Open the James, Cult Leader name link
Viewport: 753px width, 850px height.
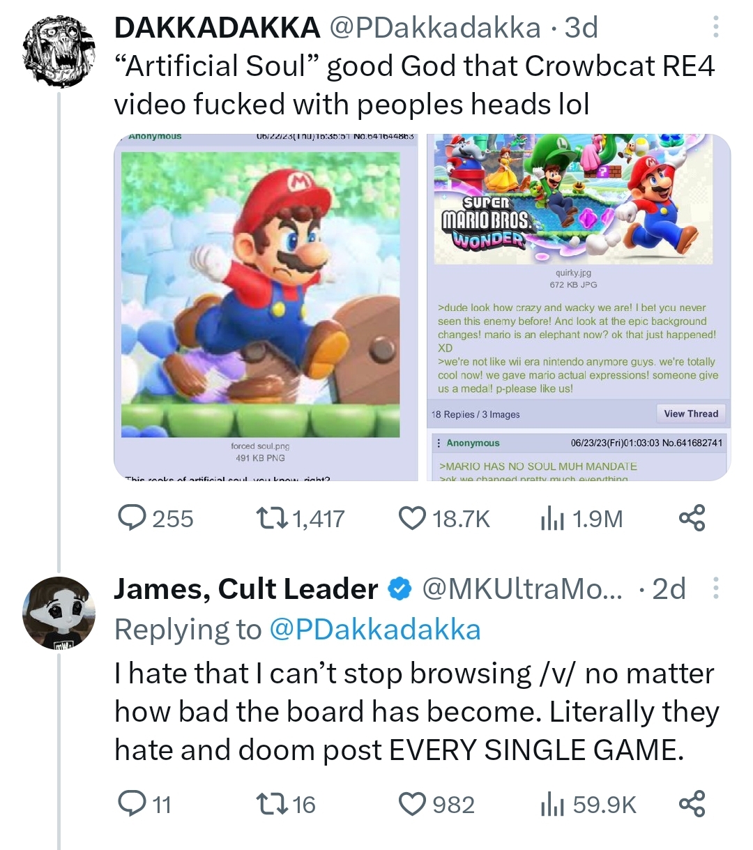click(246, 589)
